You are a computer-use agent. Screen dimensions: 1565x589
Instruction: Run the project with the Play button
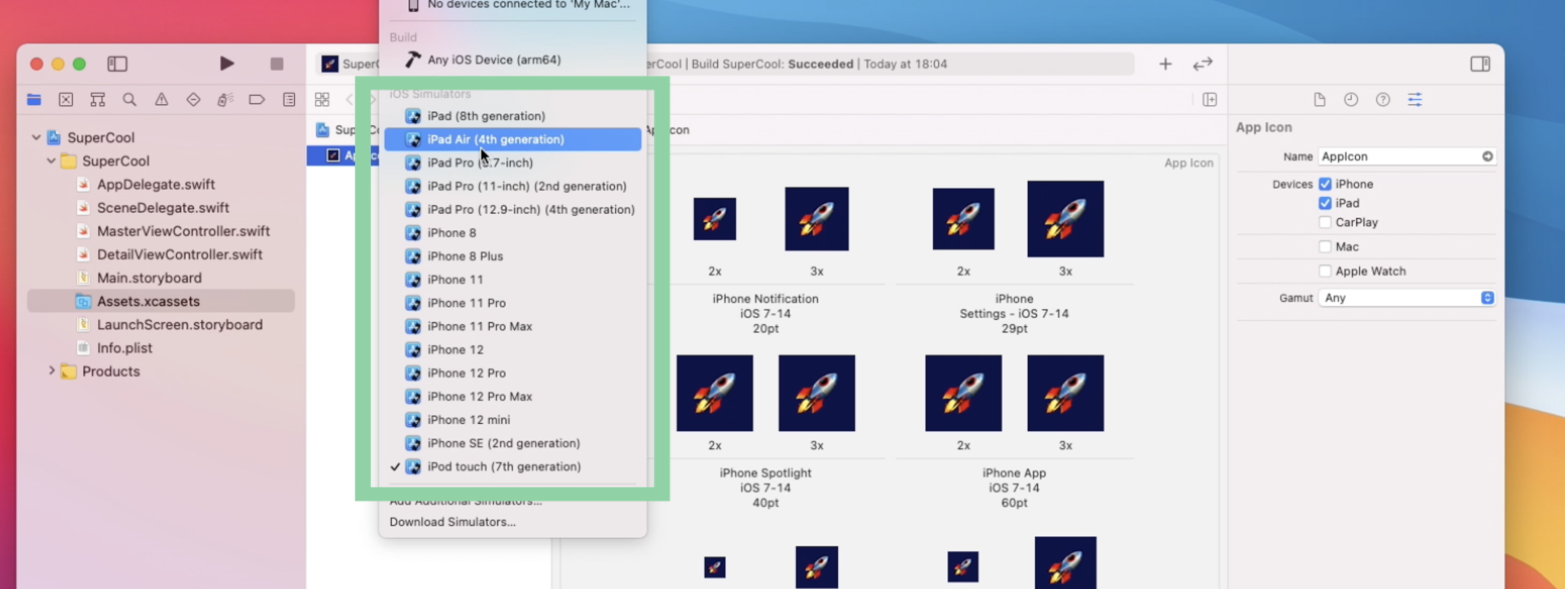(x=227, y=64)
